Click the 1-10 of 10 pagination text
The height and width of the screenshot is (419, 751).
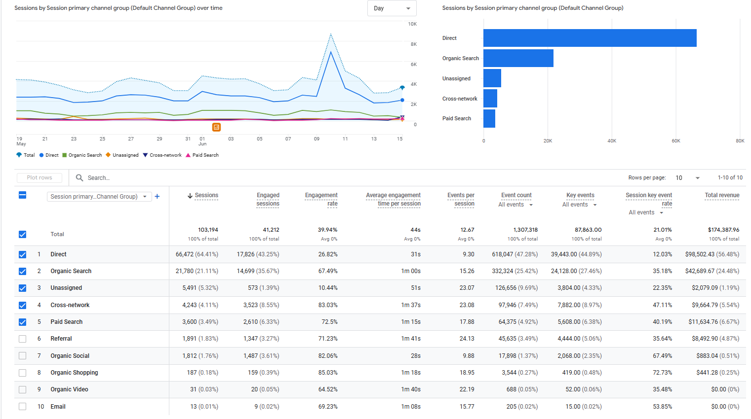730,178
